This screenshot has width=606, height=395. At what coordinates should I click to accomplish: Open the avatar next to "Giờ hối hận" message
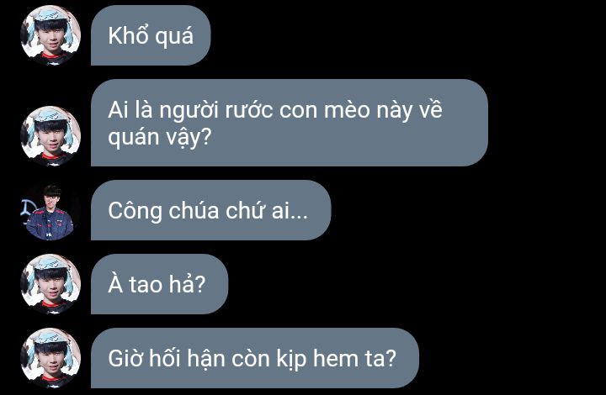pos(50,358)
